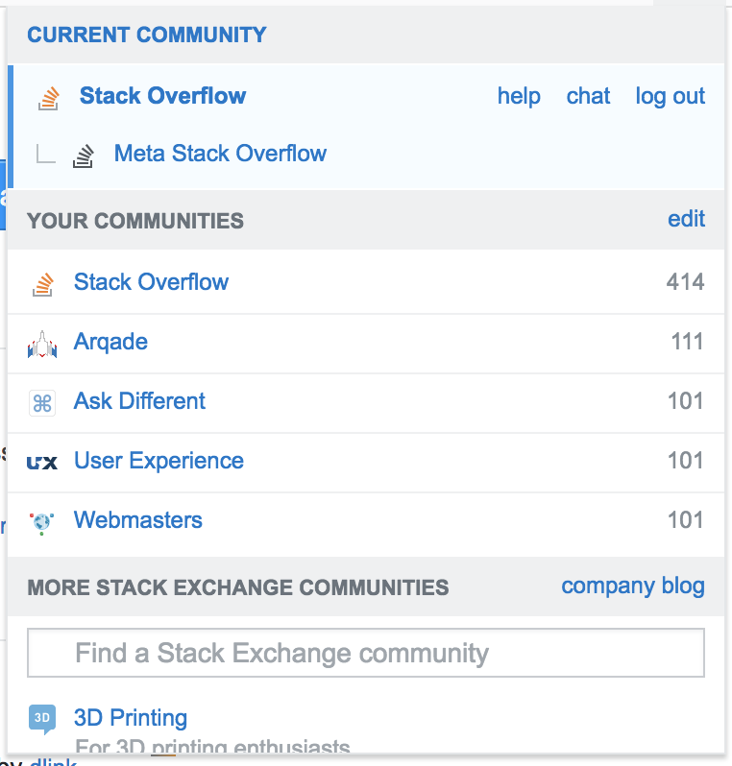Click the 101 reputation for User Experience

click(686, 461)
